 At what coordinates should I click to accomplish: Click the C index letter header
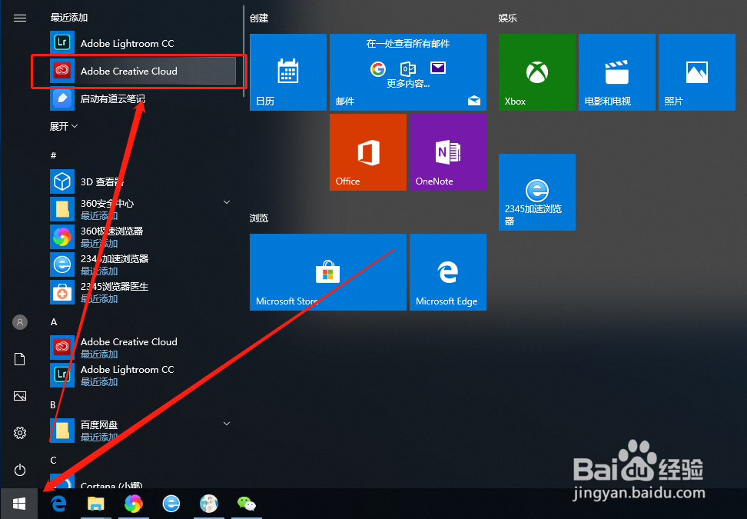pyautogui.click(x=53, y=461)
